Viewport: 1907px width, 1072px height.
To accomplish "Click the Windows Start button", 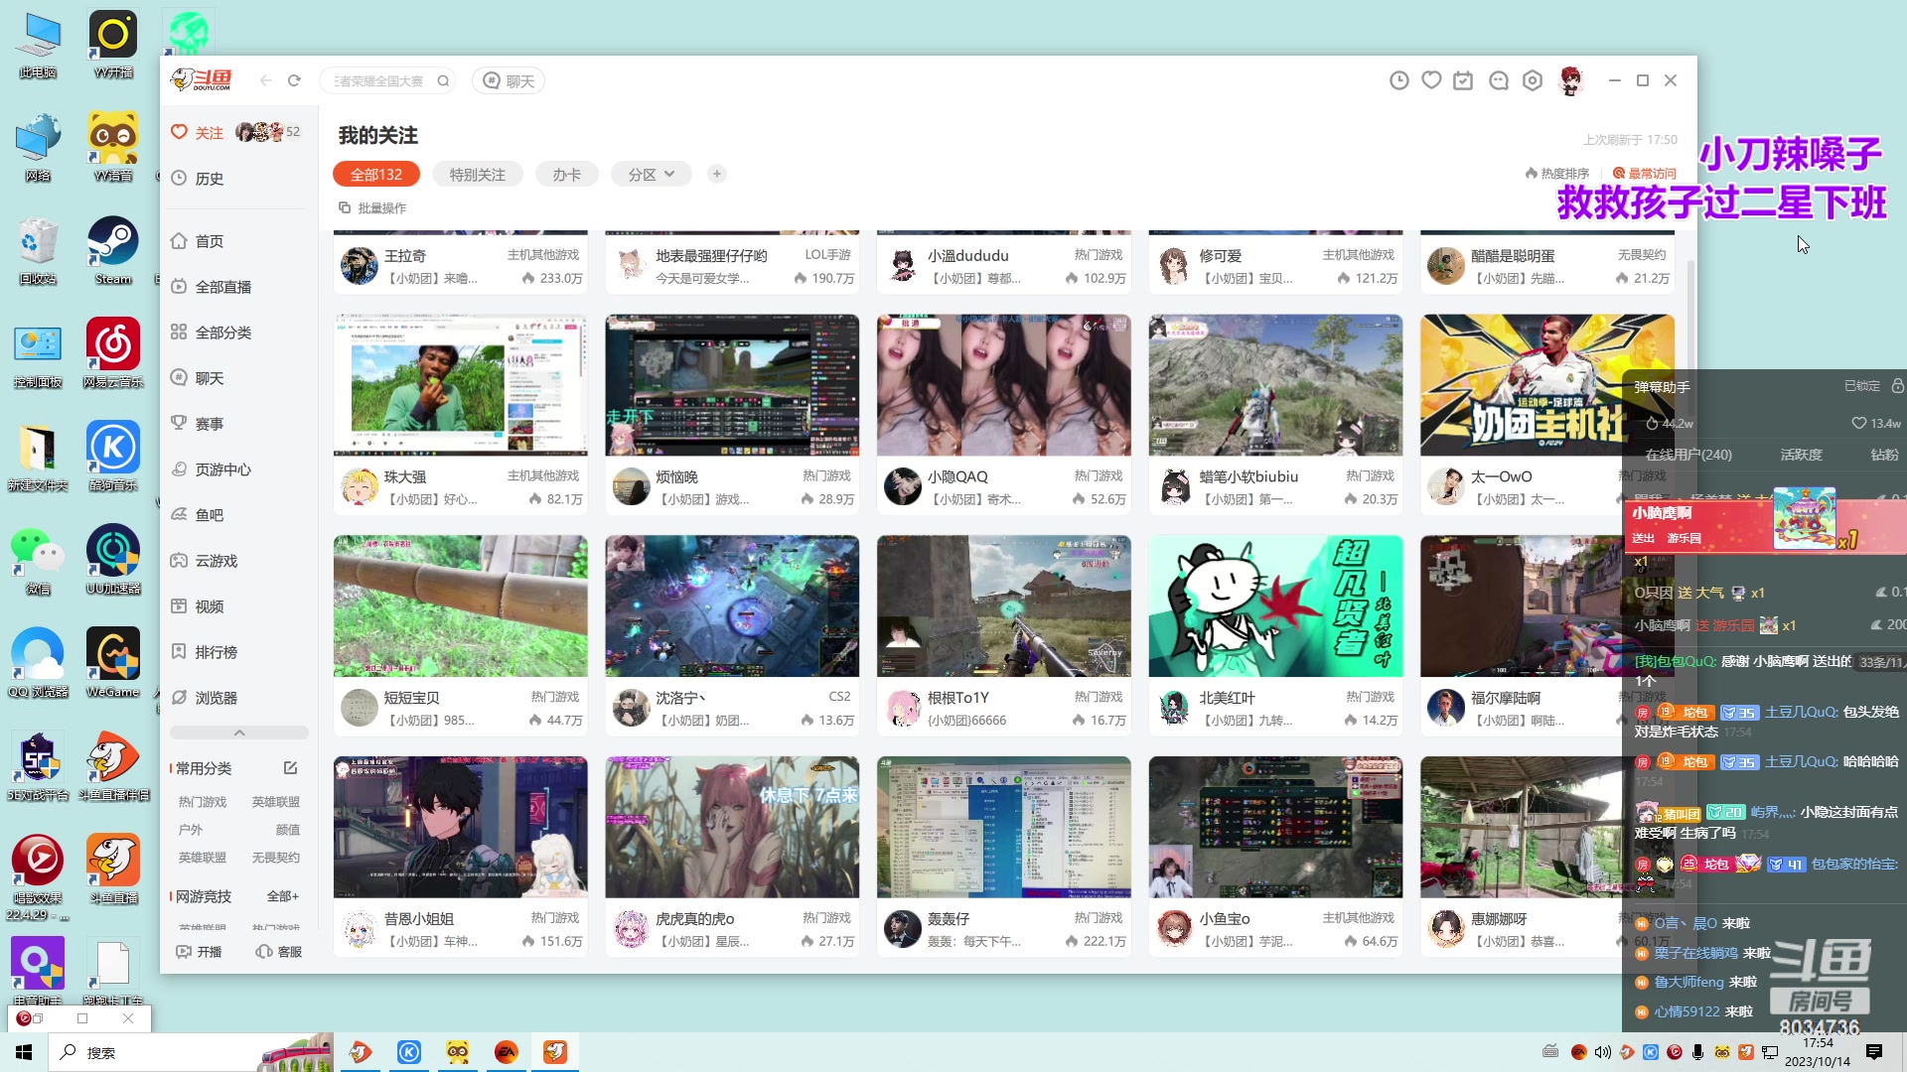I will click(x=24, y=1052).
